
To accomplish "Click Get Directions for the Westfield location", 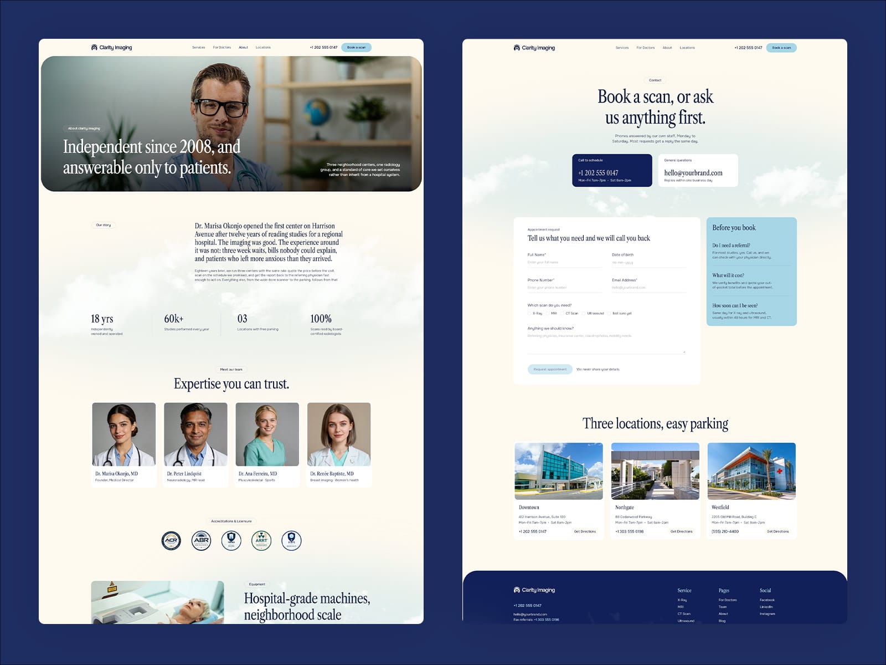I will (x=777, y=531).
